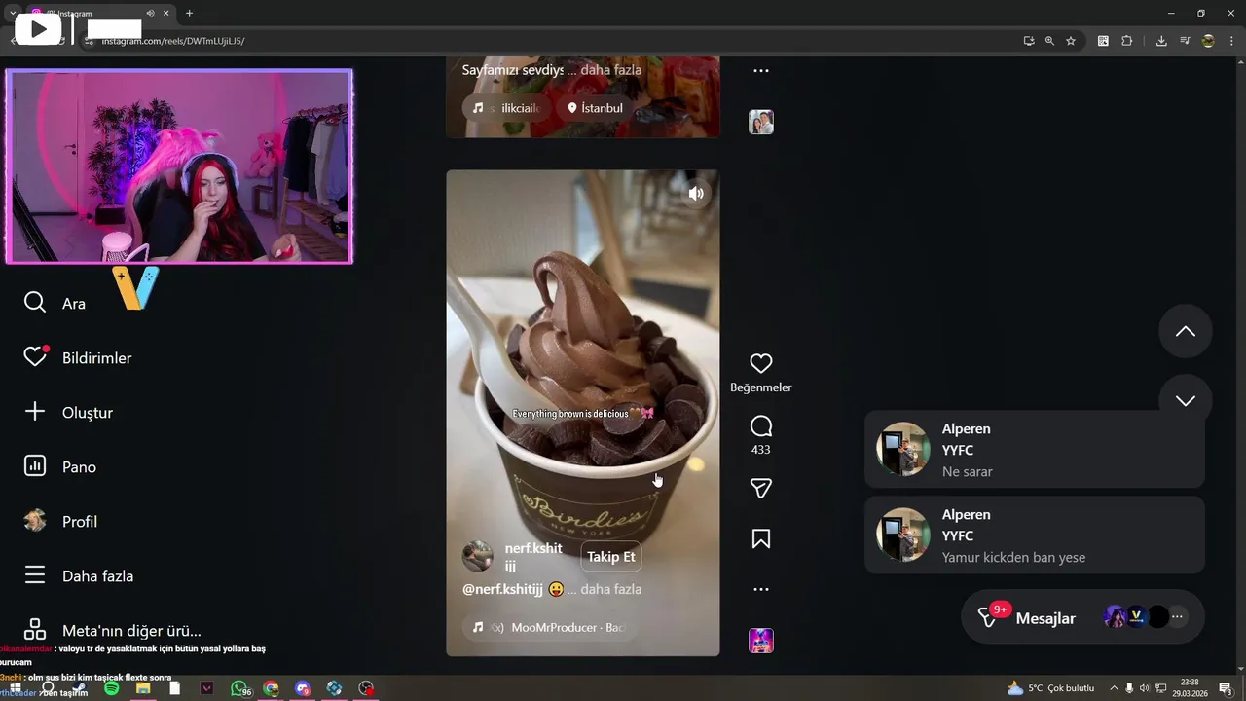Open more options for the ice cream reel
Viewport: 1246px width, 701px height.
point(761,589)
